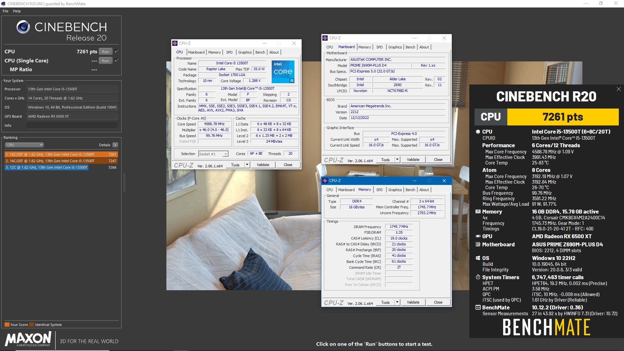Click the Cores 6P + 8E field
The height and width of the screenshot is (351, 624).
pyautogui.click(x=256, y=154)
